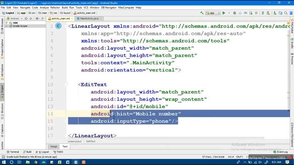Click the collapse all icon in project panel
The width and height of the screenshot is (294, 165).
[x=31, y=18]
